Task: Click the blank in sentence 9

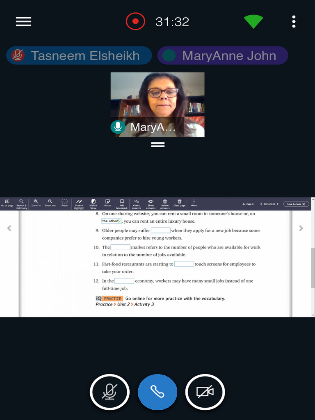Action: [161, 231]
